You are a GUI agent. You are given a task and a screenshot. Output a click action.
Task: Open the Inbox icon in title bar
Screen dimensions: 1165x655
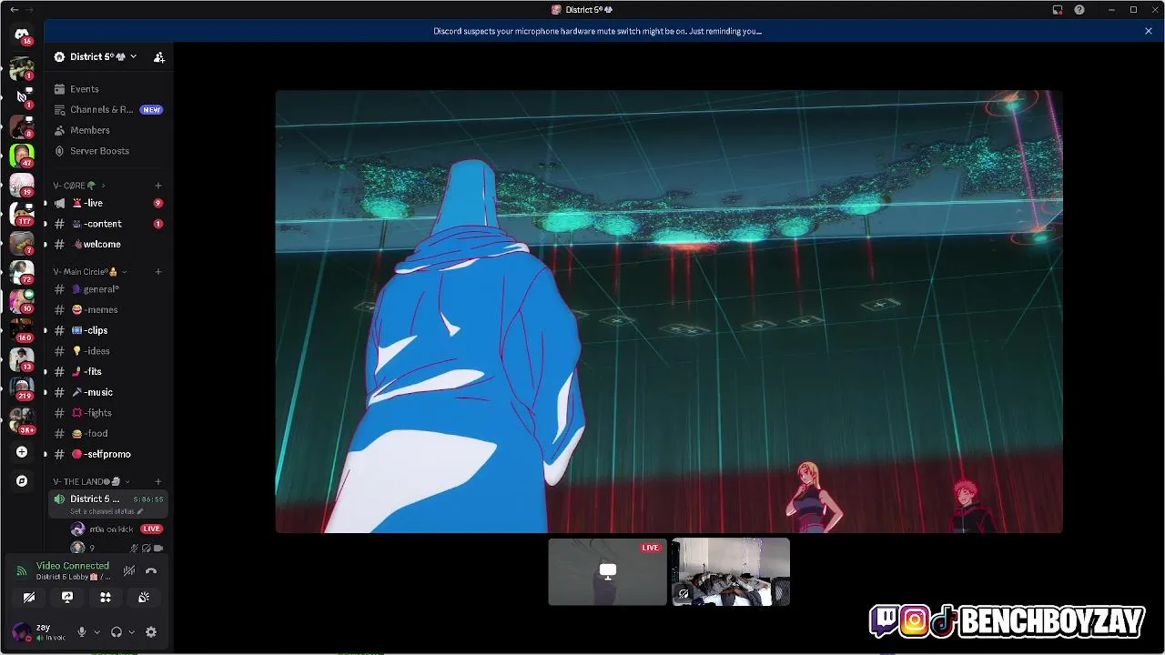1058,10
